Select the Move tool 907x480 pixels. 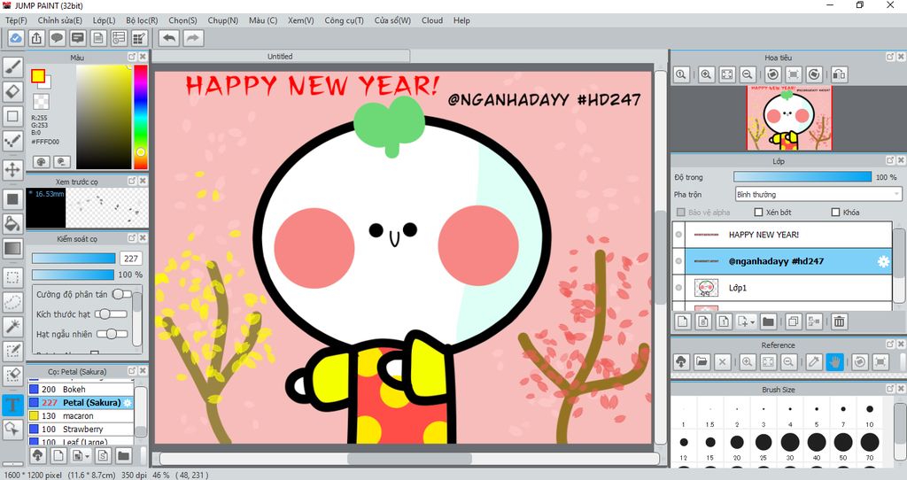pos(12,169)
